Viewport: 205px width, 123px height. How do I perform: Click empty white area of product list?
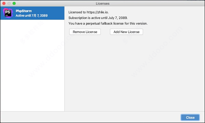[32, 65]
